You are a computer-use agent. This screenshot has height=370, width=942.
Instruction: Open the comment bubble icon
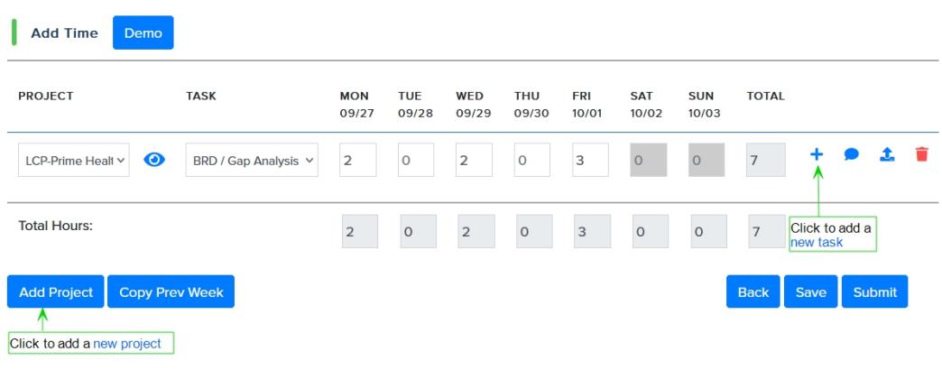tap(851, 154)
